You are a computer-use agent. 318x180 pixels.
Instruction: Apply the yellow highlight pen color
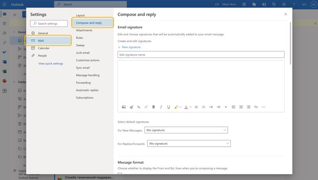pos(176,107)
